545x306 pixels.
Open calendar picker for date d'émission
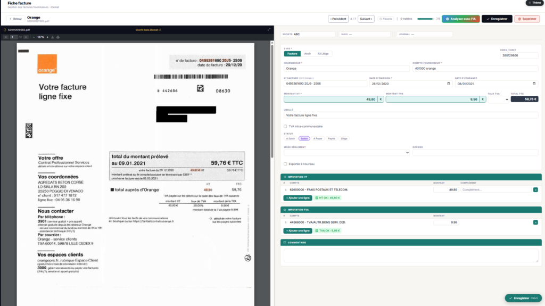pyautogui.click(x=448, y=84)
